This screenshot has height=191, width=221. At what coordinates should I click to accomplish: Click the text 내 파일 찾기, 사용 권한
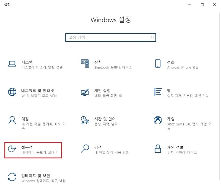coord(111,152)
